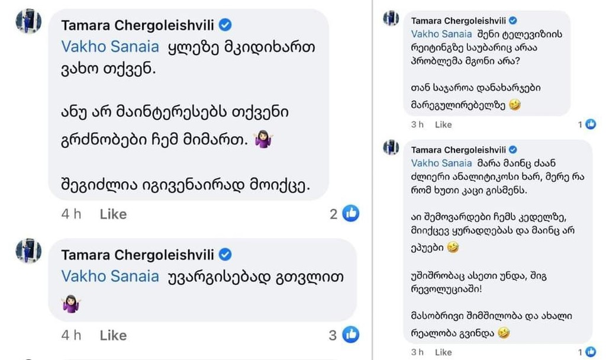Click the thumbs-up reaction icon showing 2
This screenshot has width=606, height=360.
coord(351,214)
